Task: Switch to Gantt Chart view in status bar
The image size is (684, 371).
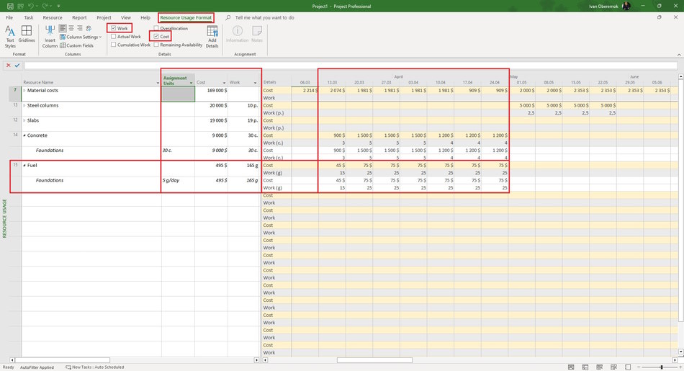Action: [571, 367]
